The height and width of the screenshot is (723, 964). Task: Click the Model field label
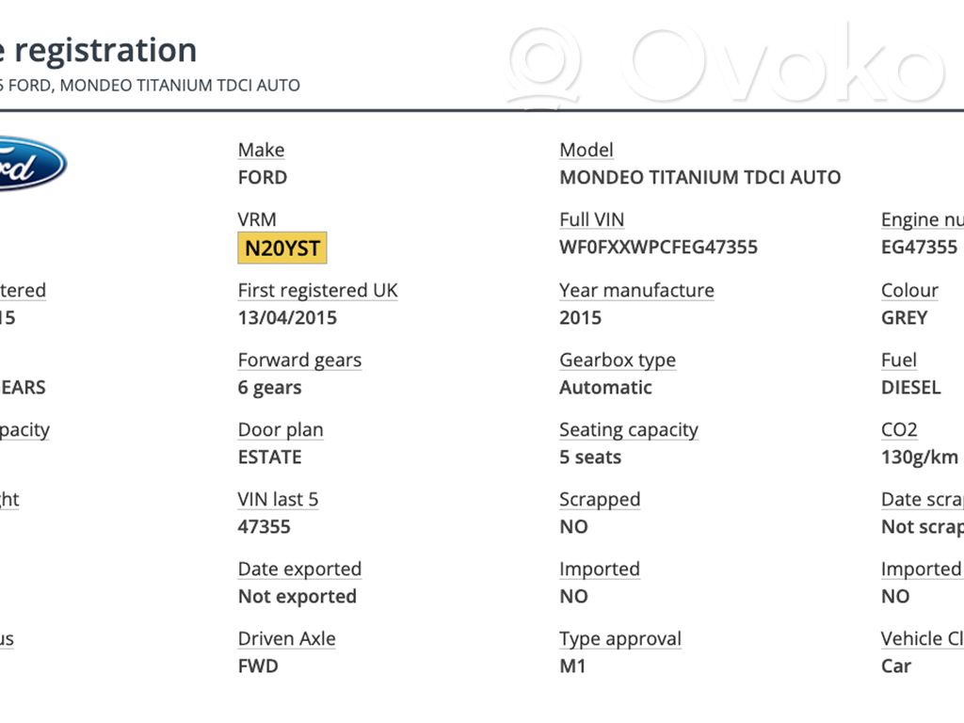point(586,150)
